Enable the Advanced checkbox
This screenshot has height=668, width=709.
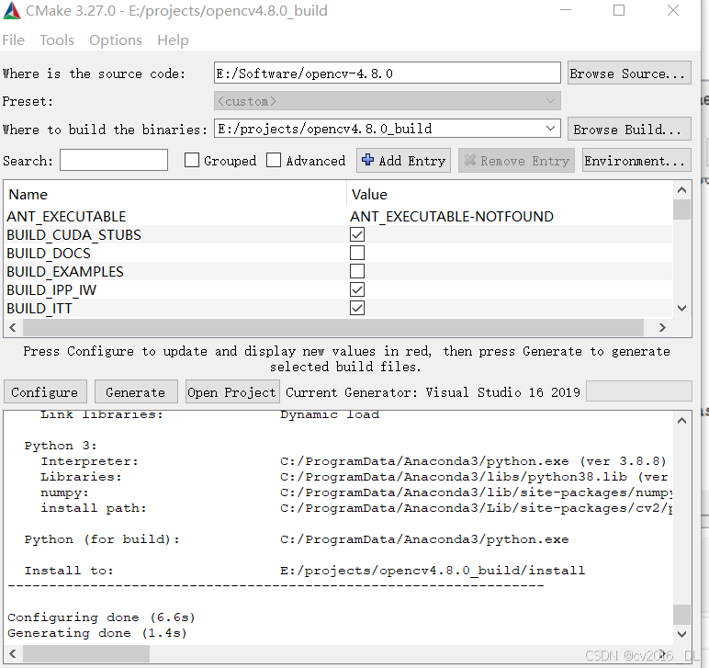[274, 160]
